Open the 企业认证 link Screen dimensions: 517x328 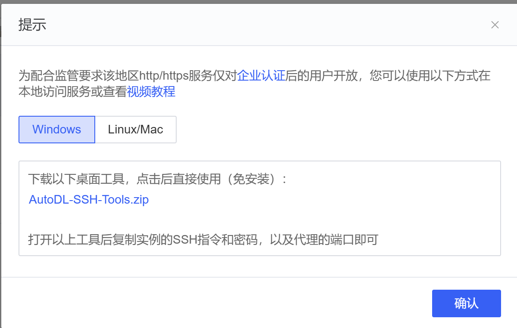[x=262, y=76]
